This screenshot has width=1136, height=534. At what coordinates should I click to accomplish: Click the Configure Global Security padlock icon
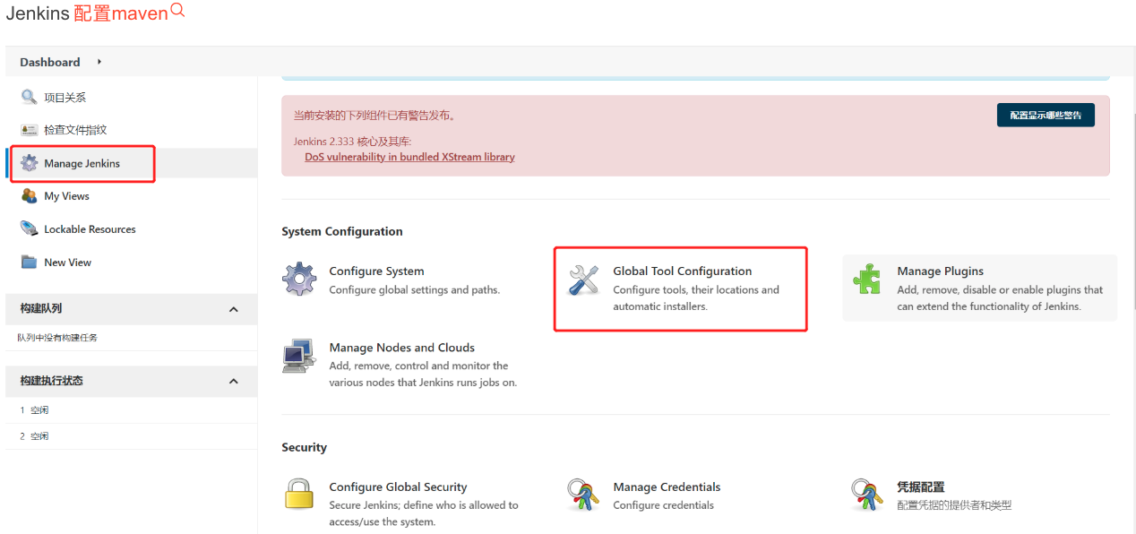tap(299, 495)
